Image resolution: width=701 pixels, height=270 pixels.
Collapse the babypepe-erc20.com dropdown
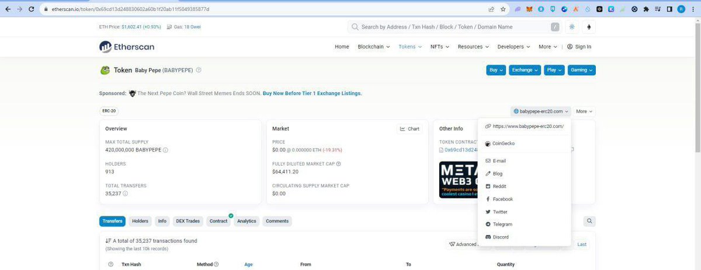point(541,111)
